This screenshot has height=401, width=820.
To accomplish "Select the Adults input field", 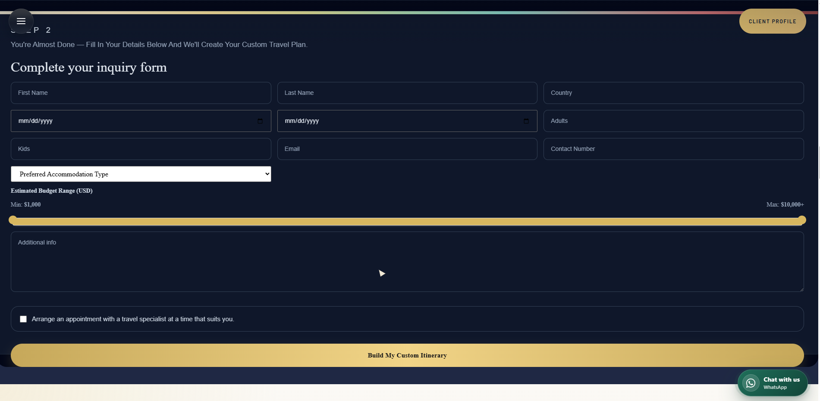I will (673, 121).
